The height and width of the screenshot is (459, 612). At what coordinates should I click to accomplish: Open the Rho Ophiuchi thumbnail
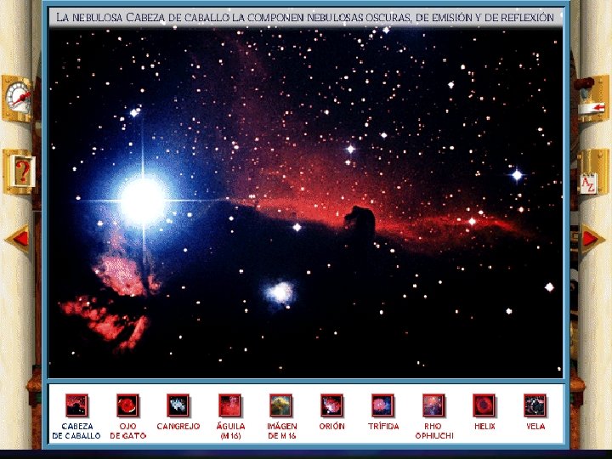point(434,405)
